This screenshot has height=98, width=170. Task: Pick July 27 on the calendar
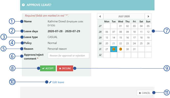[x=107, y=49]
